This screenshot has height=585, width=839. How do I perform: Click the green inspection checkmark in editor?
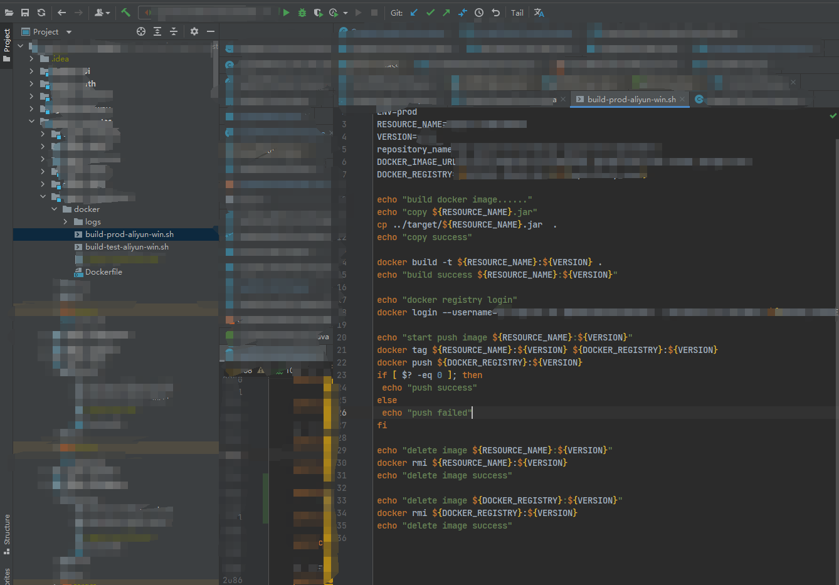click(833, 115)
